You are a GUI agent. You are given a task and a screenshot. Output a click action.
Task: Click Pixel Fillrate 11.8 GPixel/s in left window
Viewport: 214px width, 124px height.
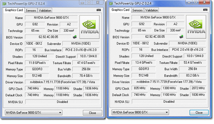pos(37,63)
